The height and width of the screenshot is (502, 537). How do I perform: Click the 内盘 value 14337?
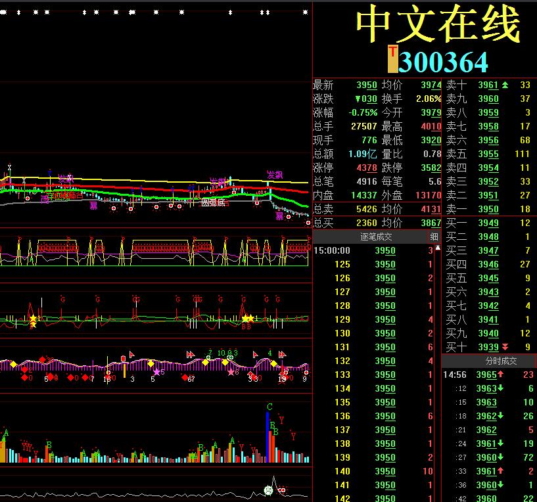(x=364, y=195)
